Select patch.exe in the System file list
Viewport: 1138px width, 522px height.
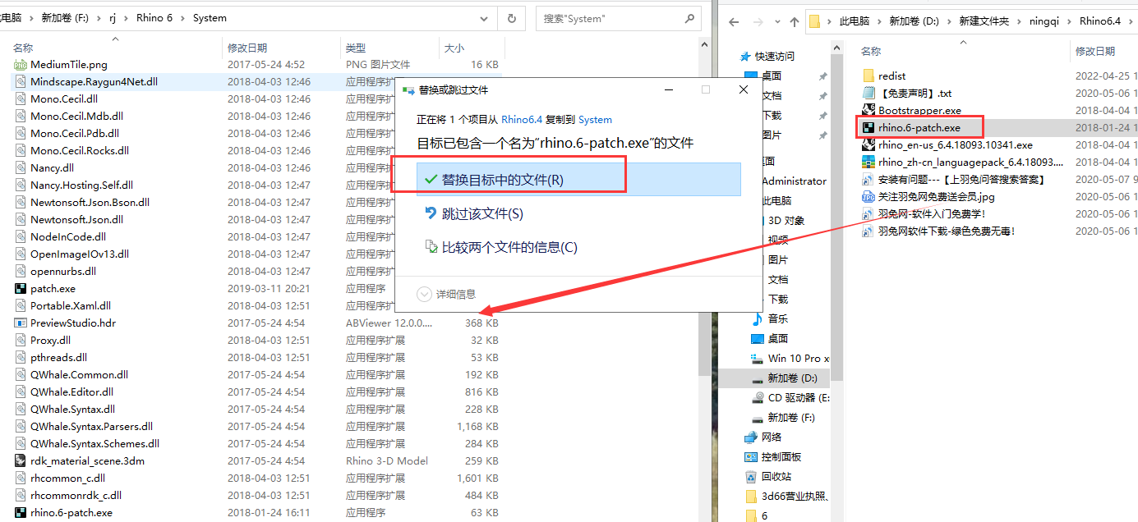[53, 288]
